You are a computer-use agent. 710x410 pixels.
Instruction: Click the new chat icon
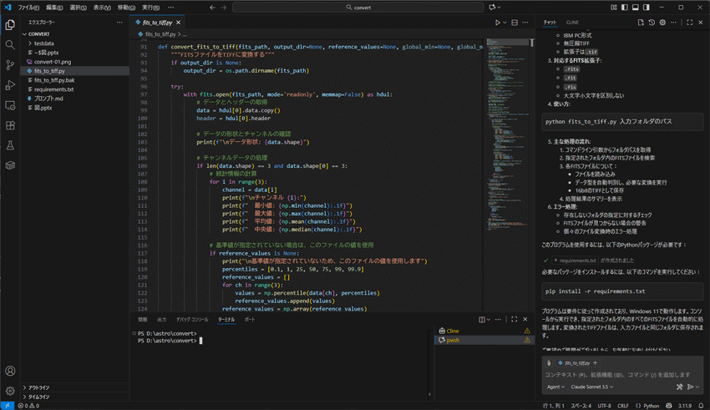point(641,23)
